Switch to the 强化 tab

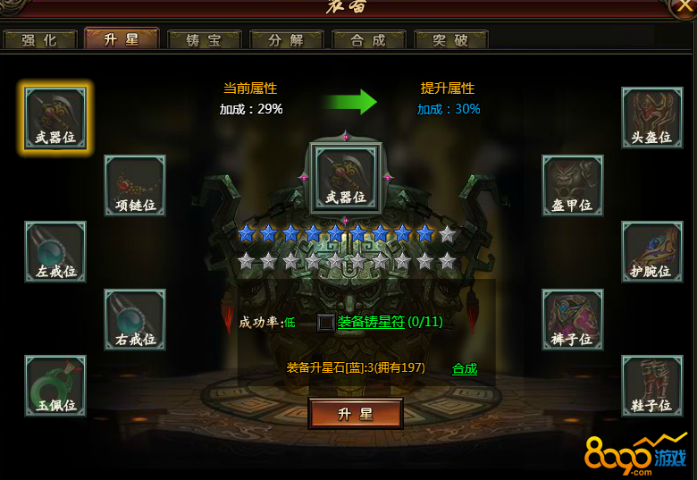click(39, 40)
